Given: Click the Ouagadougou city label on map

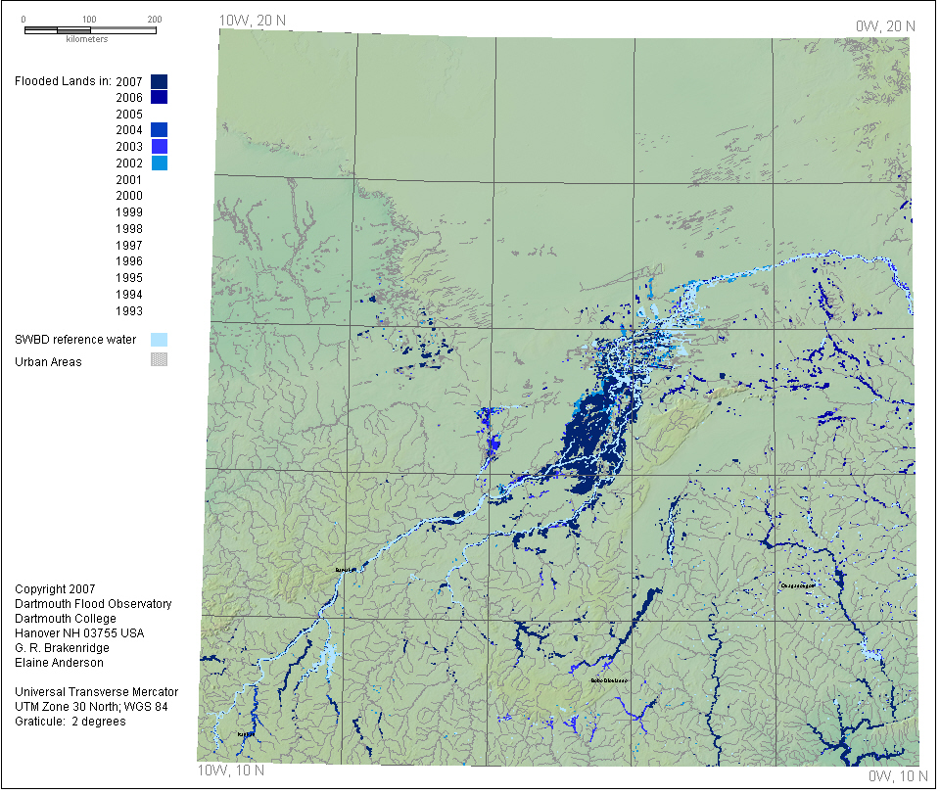Looking at the screenshot, I should click(x=797, y=585).
